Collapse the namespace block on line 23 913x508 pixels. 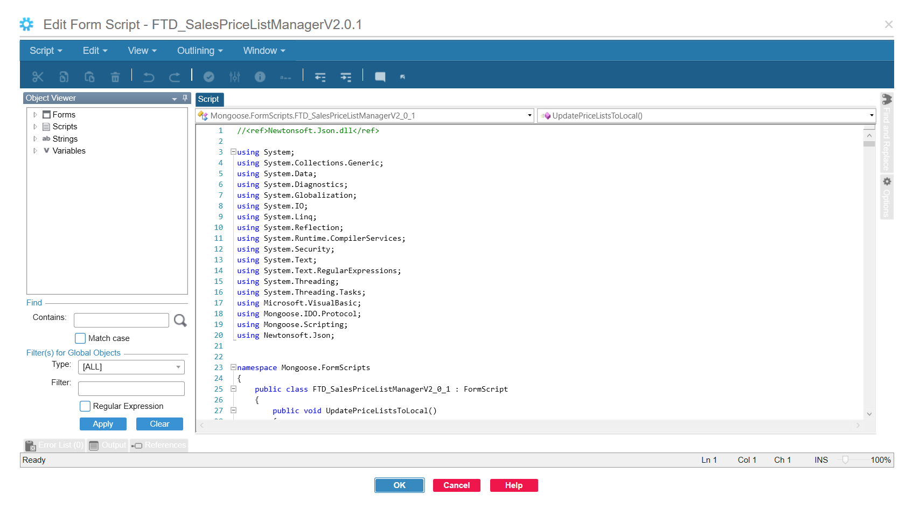pos(233,367)
